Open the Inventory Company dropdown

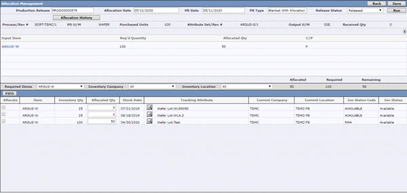[x=152, y=87]
